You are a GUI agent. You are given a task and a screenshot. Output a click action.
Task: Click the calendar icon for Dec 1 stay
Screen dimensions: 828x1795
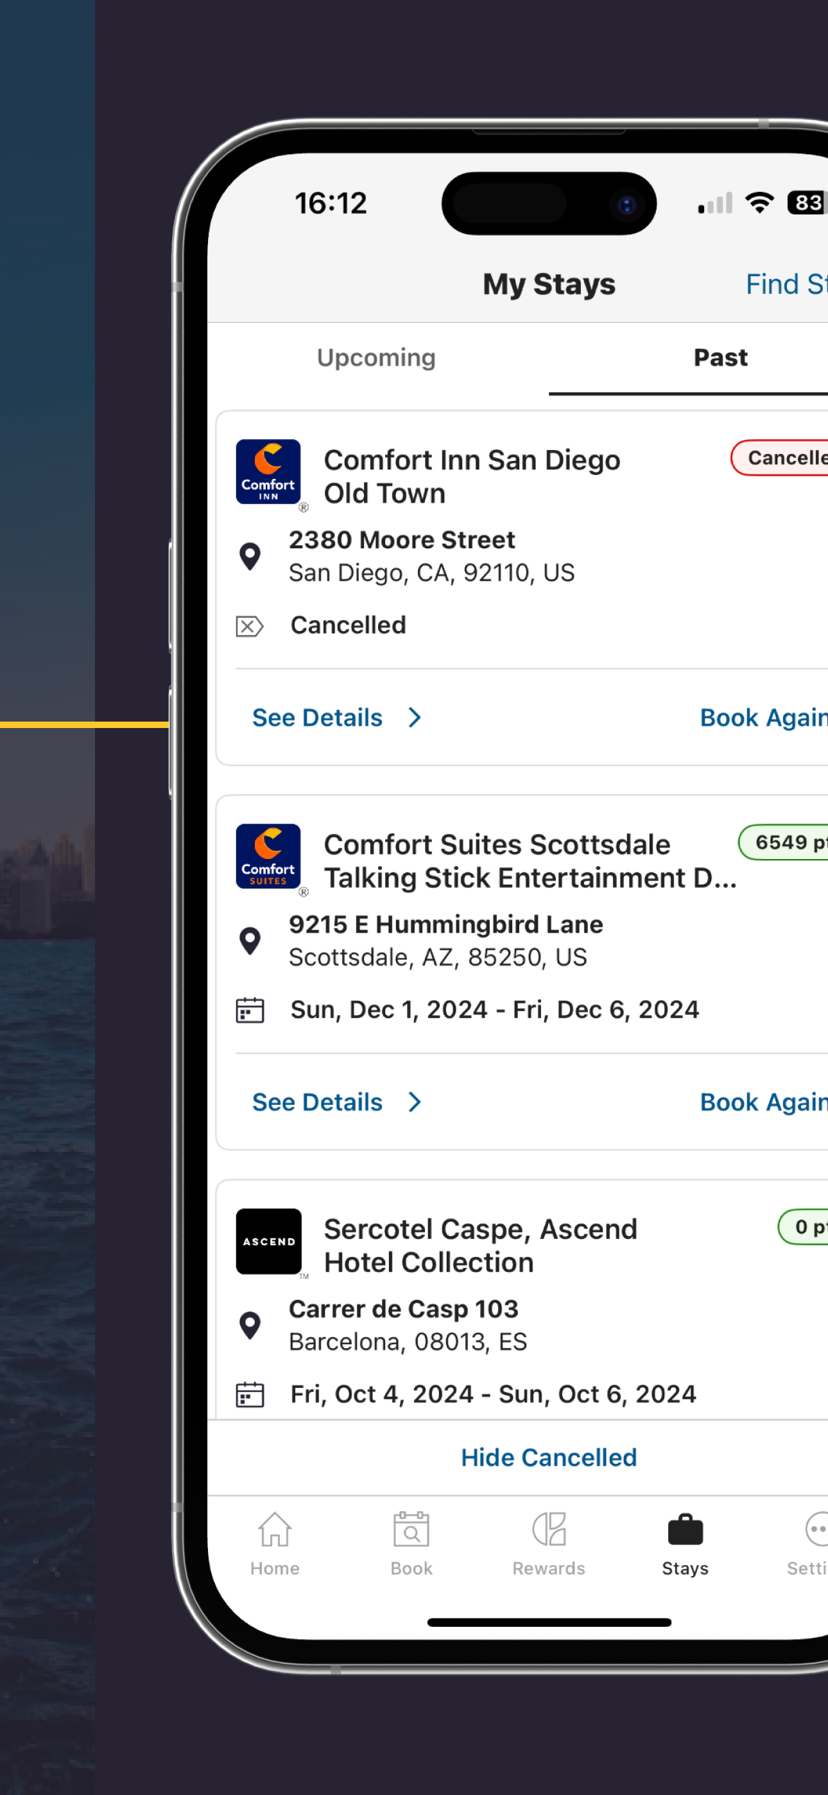(250, 1010)
